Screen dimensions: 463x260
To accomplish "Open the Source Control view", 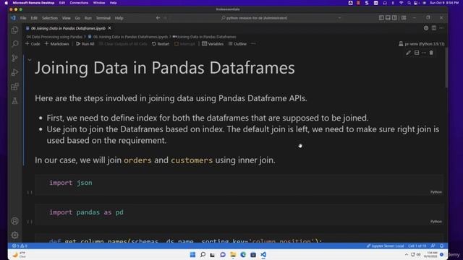I will point(14,58).
